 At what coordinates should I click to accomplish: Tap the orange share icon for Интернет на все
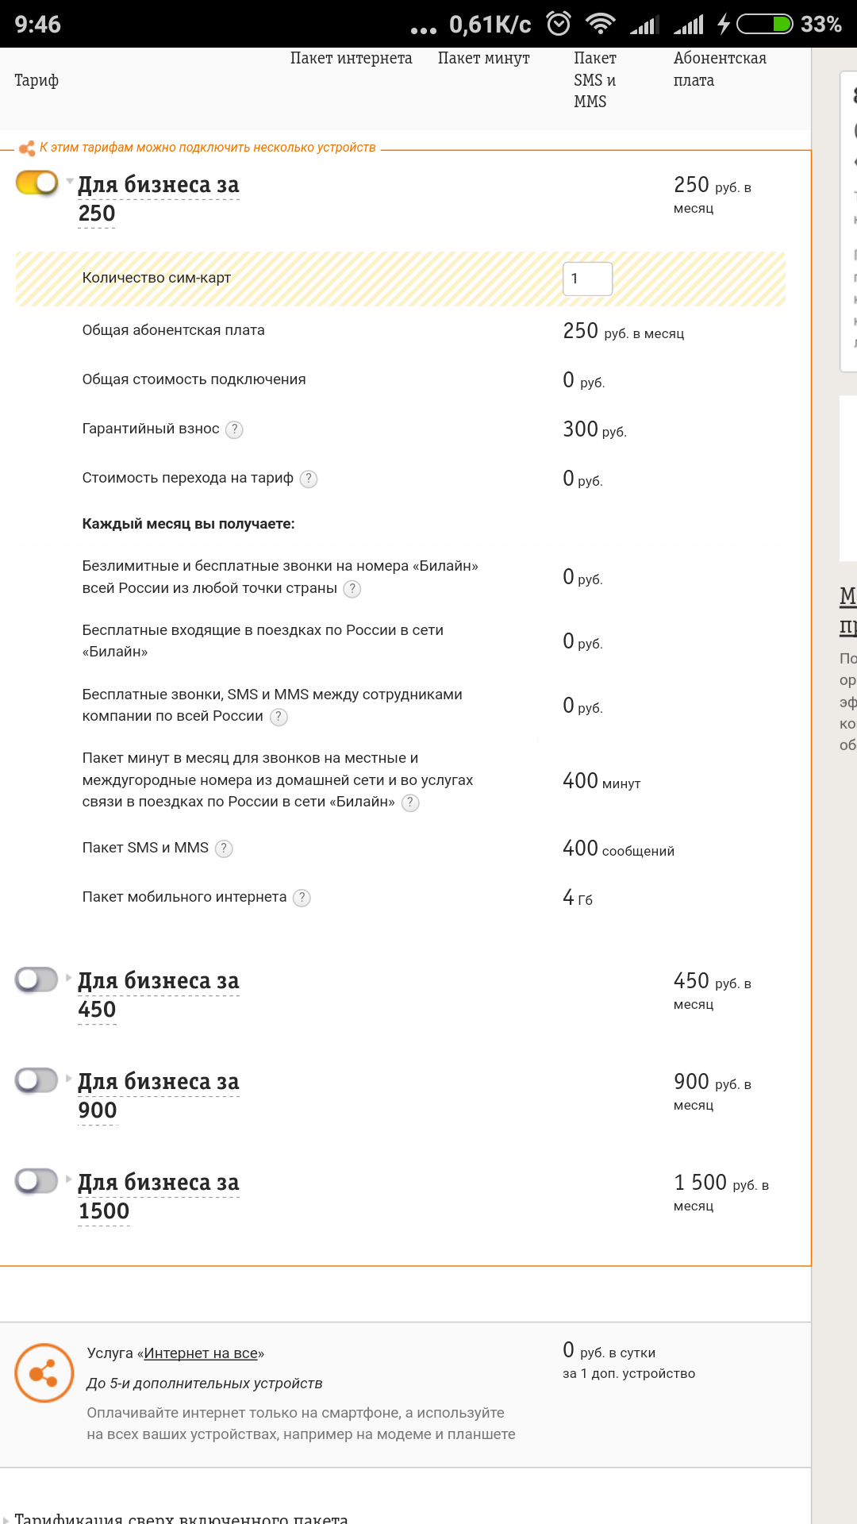pyautogui.click(x=44, y=1373)
